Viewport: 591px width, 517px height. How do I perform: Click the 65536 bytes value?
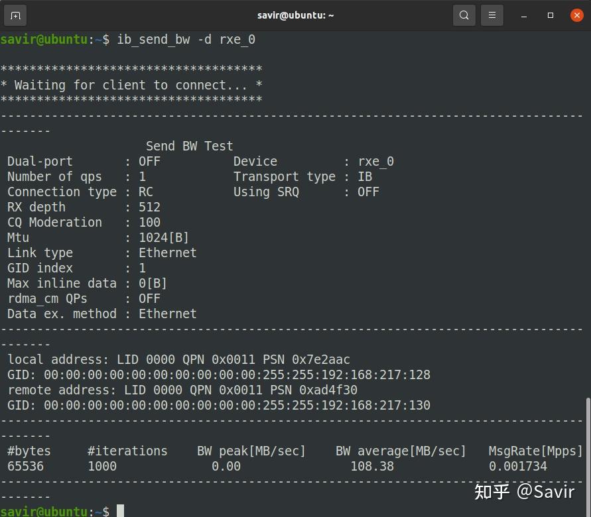click(25, 466)
